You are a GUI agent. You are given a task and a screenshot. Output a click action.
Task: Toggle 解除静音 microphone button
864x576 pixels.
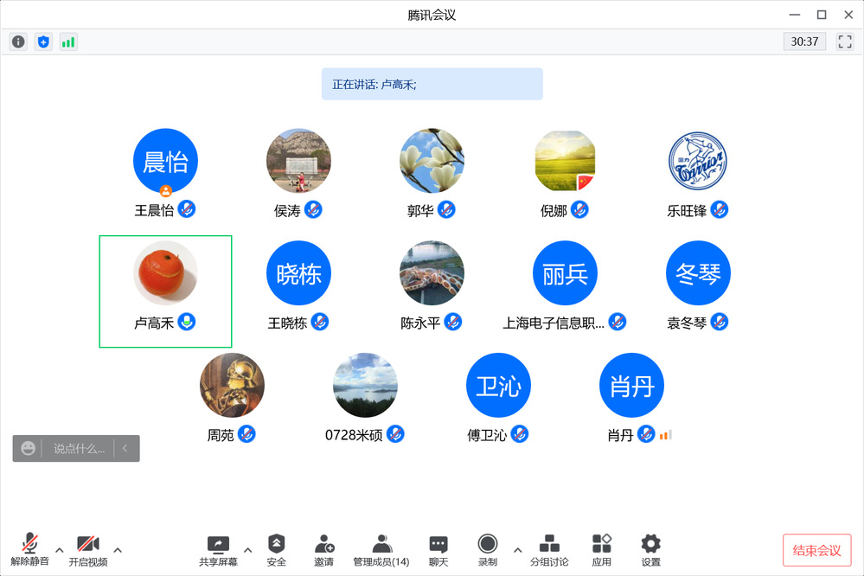(29, 550)
